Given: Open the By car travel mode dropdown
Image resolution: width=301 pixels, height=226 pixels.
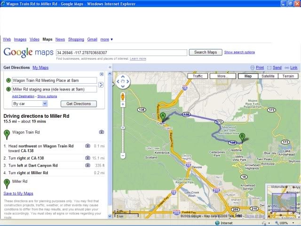Looking at the screenshot, I should (x=30, y=104).
